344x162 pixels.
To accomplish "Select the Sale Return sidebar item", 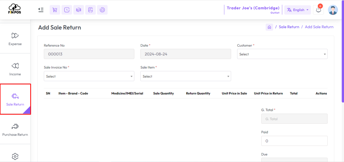I will pos(15,99).
